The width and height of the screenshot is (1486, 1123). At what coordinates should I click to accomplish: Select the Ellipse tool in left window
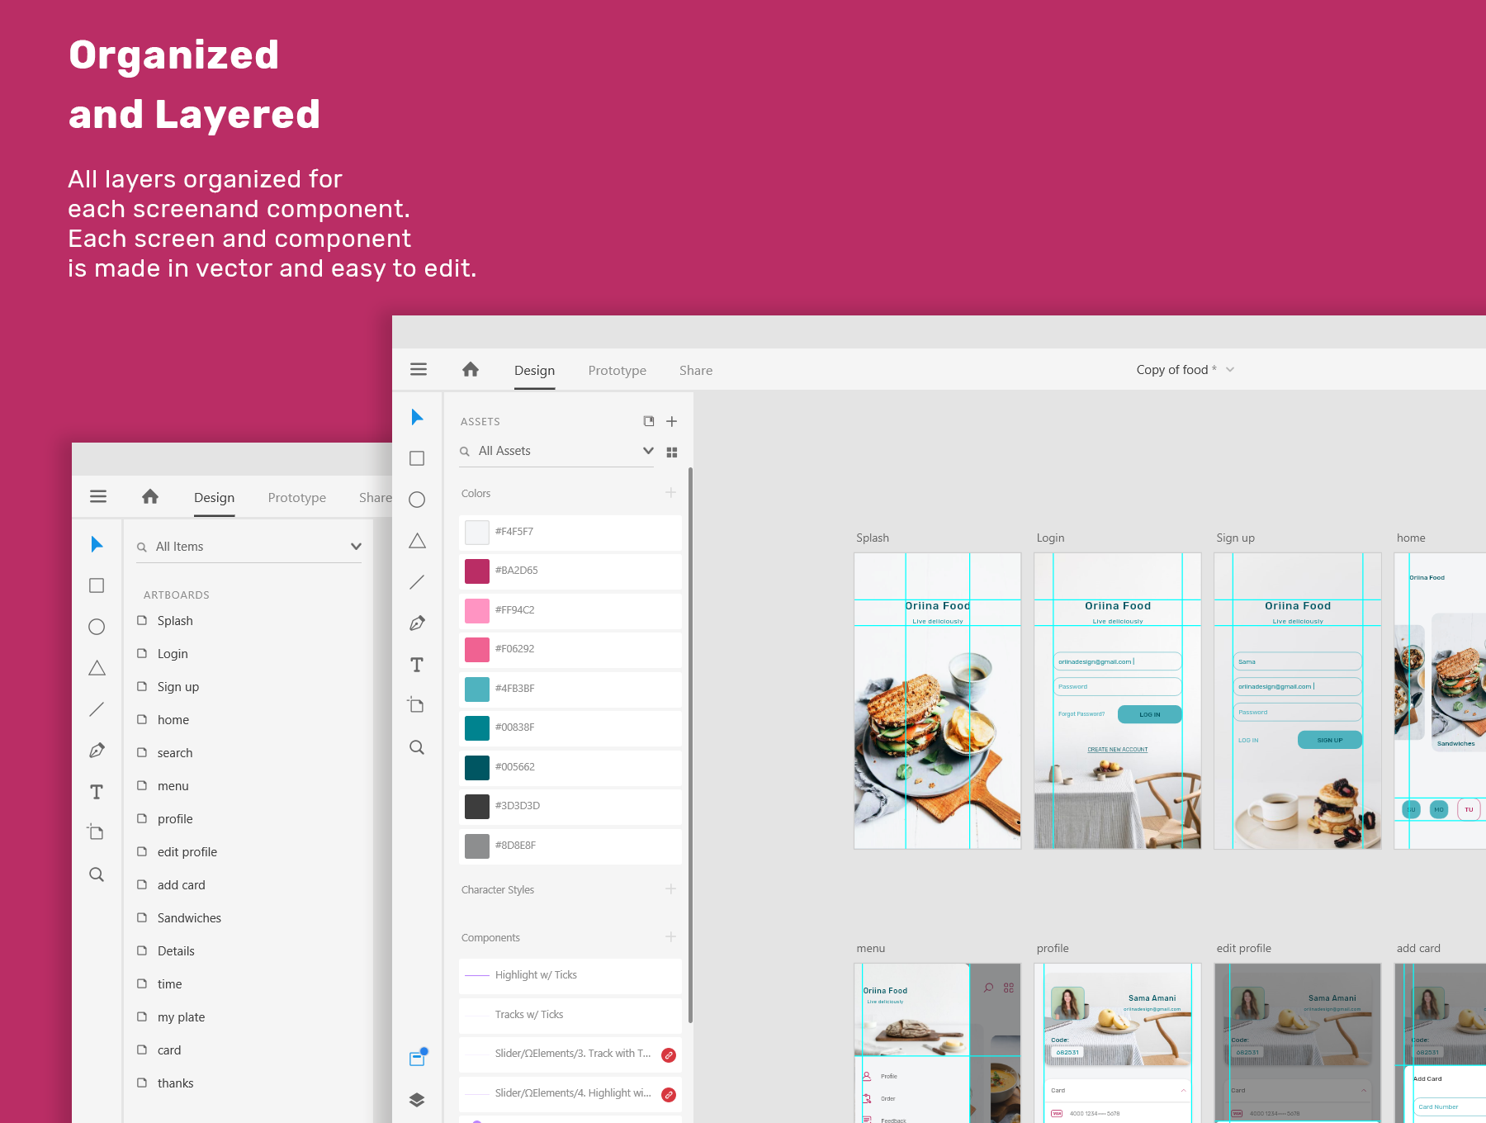(x=97, y=627)
